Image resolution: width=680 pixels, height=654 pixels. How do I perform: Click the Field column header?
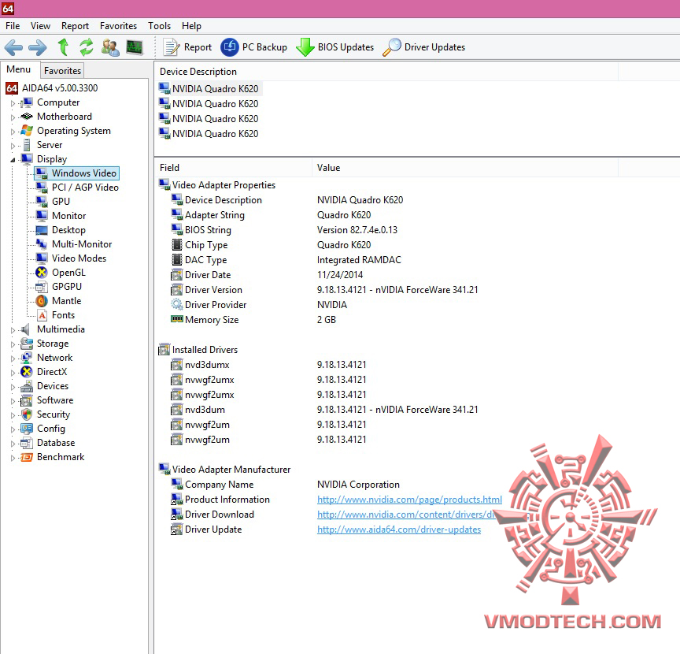click(x=233, y=168)
